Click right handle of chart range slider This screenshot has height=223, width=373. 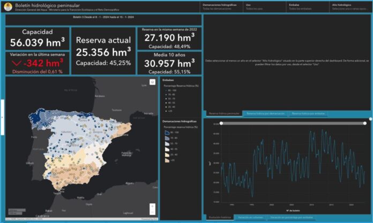coord(365,124)
